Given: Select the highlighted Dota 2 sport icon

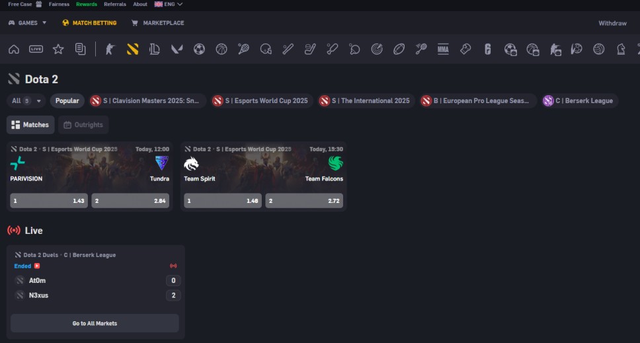Looking at the screenshot, I should (133, 50).
